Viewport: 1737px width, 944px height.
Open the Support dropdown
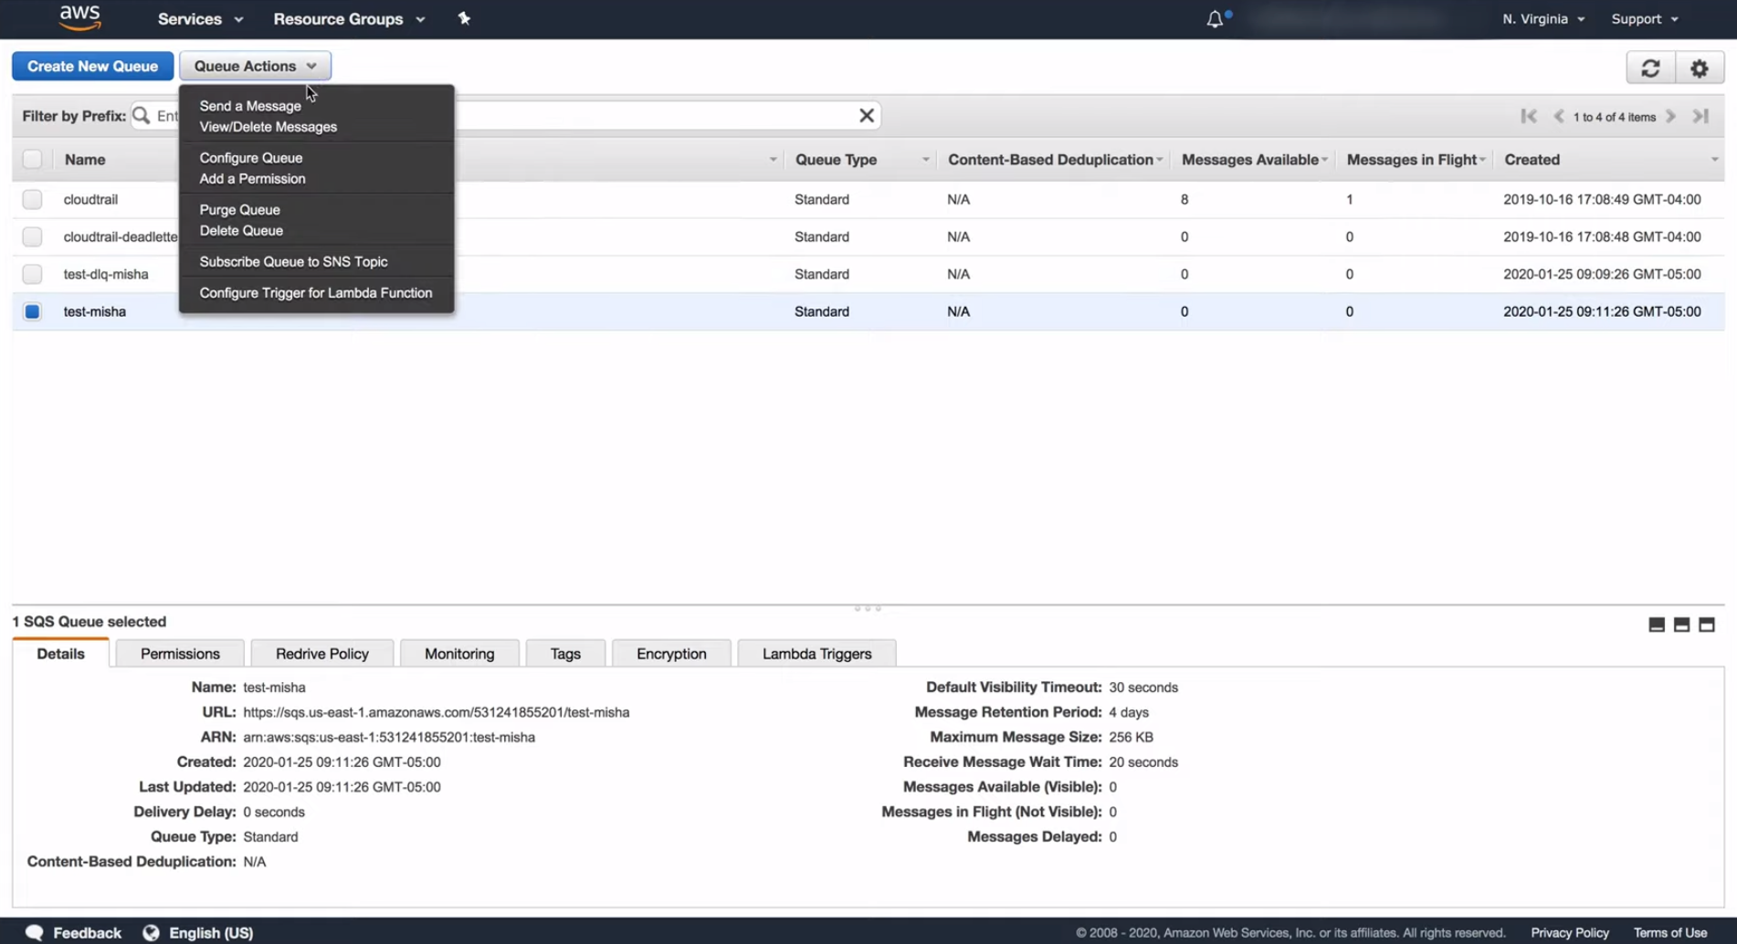(1645, 19)
